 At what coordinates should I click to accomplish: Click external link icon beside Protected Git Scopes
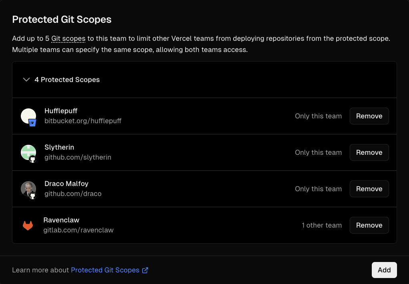click(x=145, y=270)
